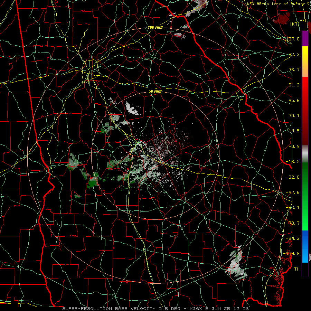Select the -109.8 value on the velocity scale
Viewport: 311px width, 311px height.
292,254
